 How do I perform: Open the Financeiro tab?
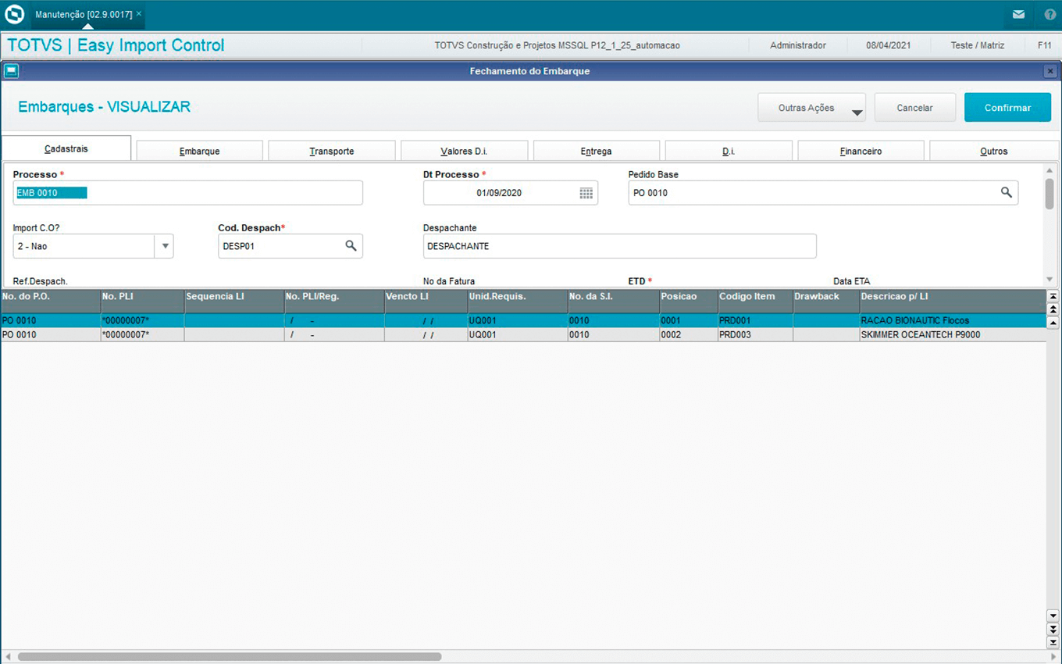click(861, 151)
